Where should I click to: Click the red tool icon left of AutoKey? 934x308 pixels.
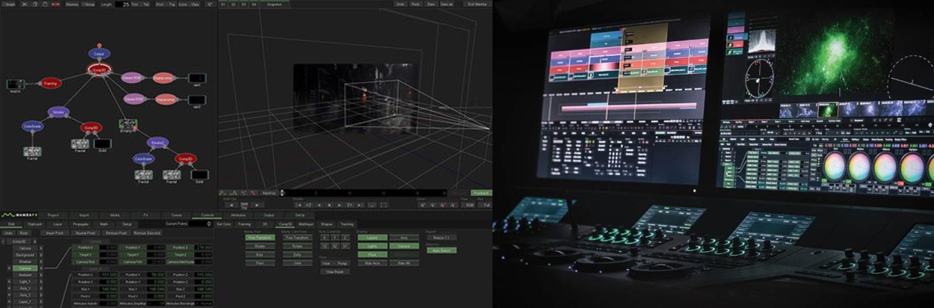tap(254, 193)
